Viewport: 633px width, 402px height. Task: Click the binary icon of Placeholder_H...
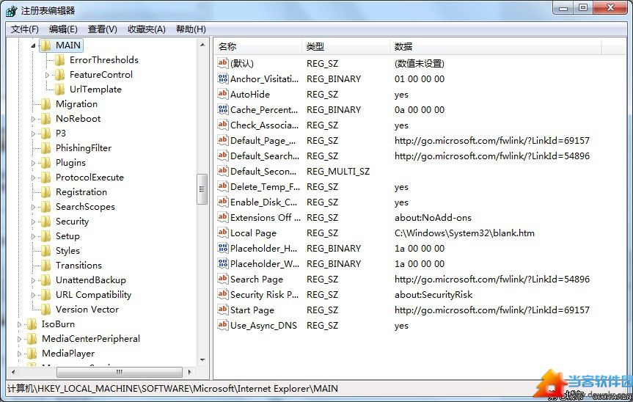(223, 248)
